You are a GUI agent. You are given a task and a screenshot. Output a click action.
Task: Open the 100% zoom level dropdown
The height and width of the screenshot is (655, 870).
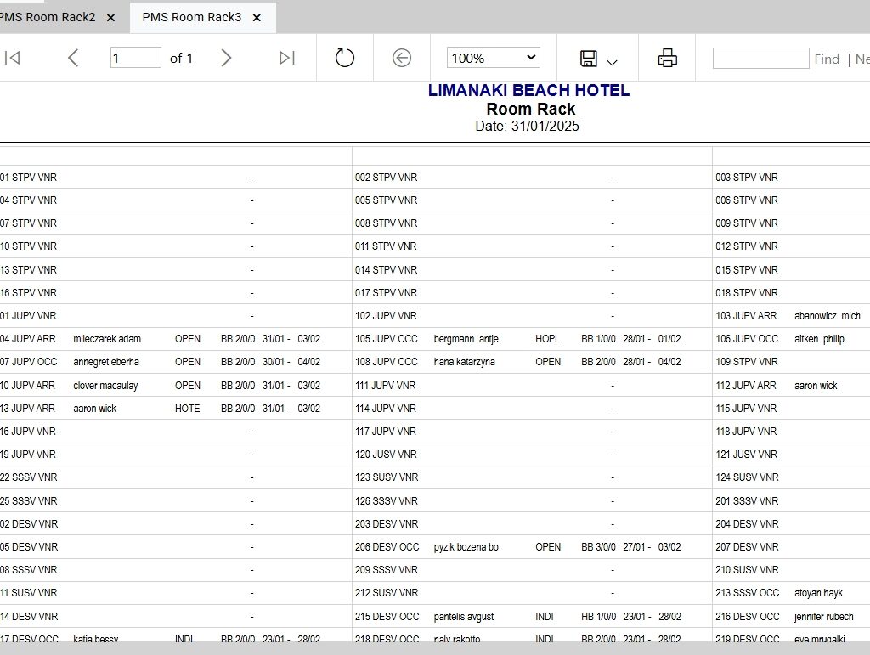pyautogui.click(x=494, y=58)
